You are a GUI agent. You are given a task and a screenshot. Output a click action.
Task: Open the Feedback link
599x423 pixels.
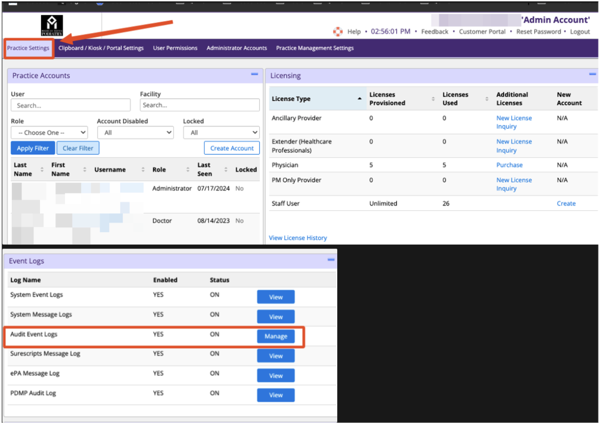click(435, 32)
